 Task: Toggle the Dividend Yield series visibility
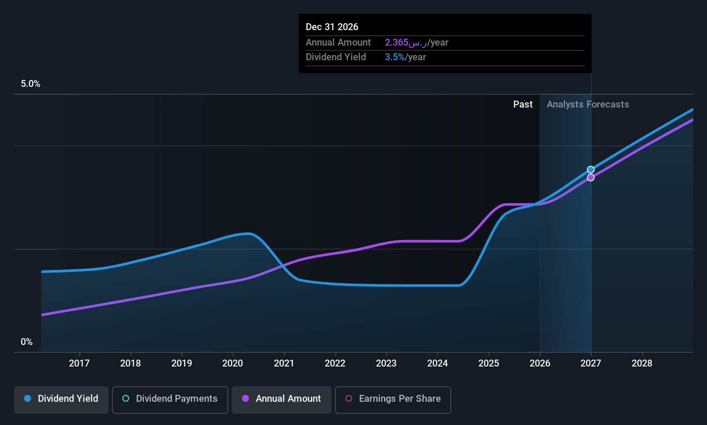(x=61, y=400)
